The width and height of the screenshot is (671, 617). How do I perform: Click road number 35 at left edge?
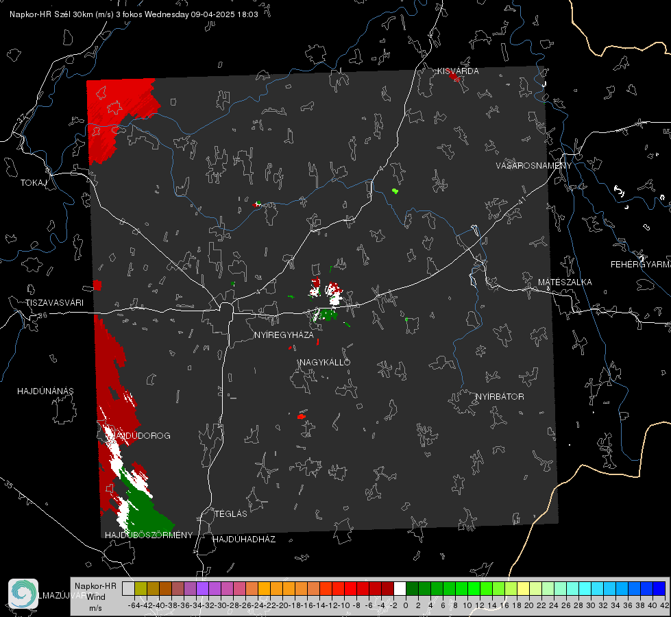[x=9, y=485]
